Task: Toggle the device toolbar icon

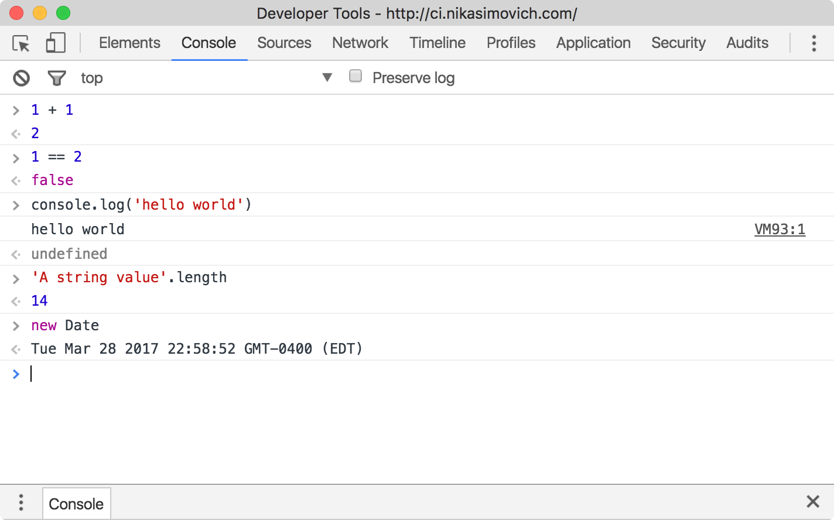Action: click(56, 43)
